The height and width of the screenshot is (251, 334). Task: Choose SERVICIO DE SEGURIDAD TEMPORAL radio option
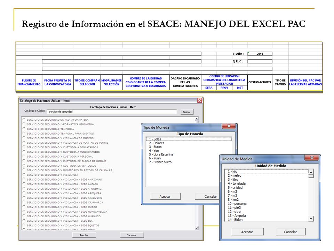(x=24, y=129)
